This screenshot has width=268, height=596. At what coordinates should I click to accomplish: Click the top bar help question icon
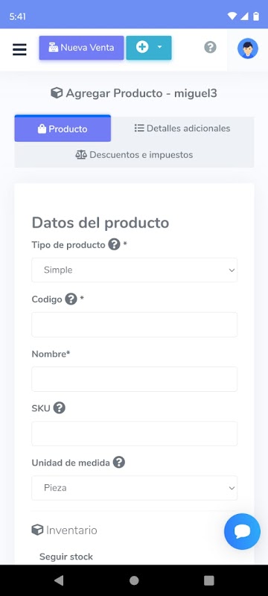tap(210, 48)
